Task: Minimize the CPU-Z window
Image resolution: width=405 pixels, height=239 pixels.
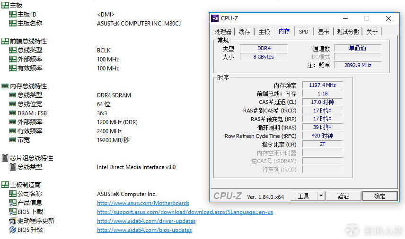Action: (x=345, y=18)
